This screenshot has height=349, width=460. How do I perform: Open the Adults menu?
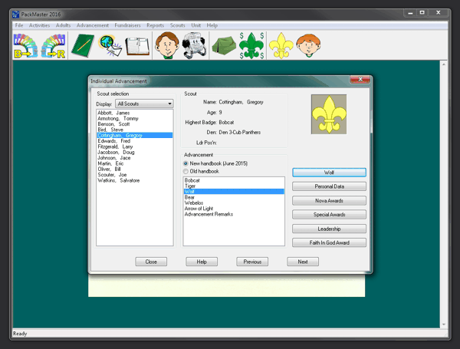63,25
